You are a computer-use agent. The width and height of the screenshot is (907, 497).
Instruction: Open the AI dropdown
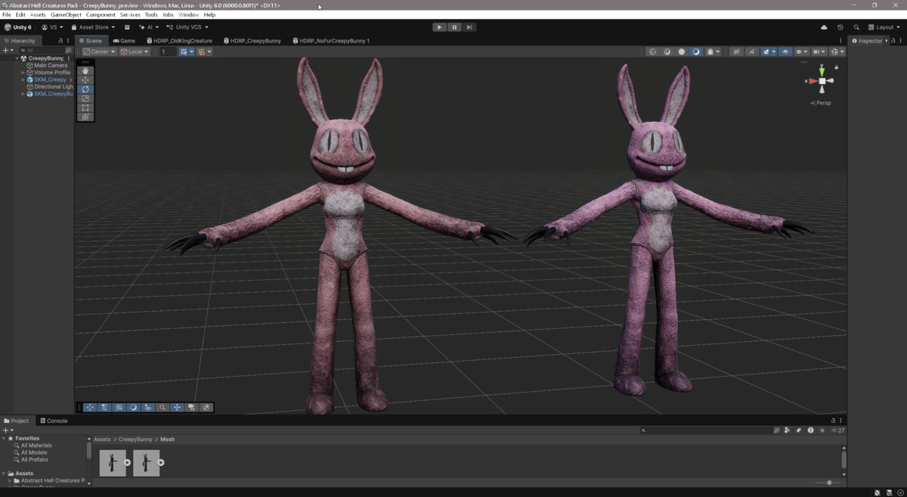(150, 27)
